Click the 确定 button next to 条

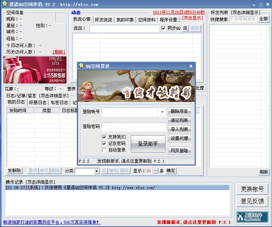click(171, 171)
